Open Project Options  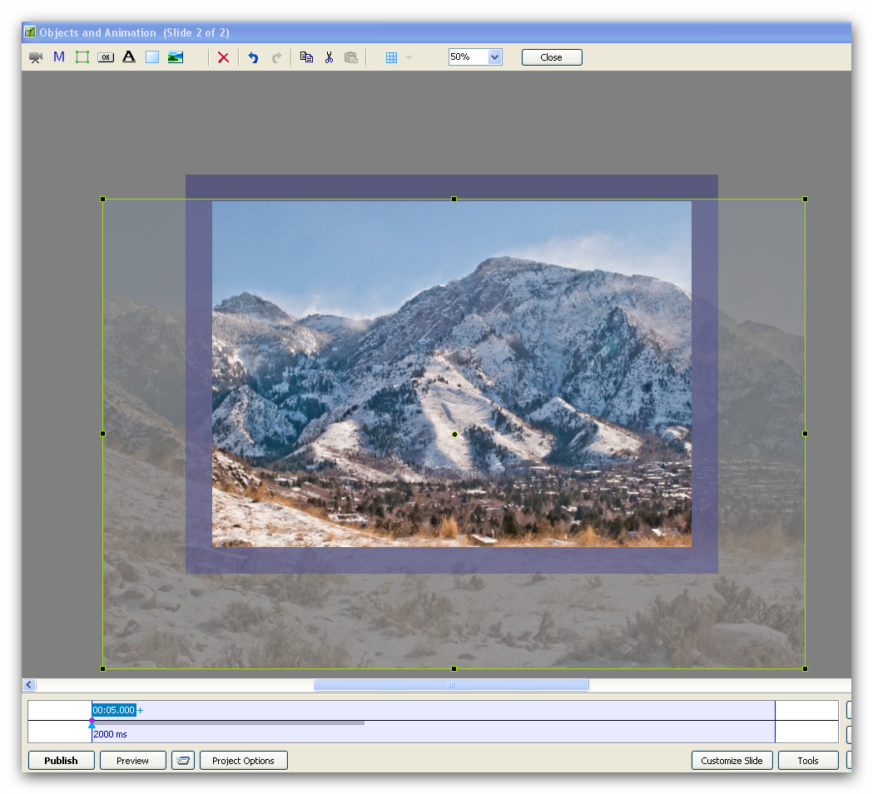point(243,761)
